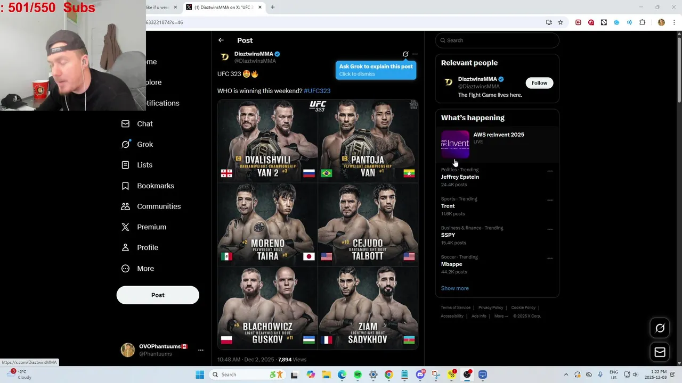Viewport: 682px width, 383px height.
Task: Open Windows Start menu
Action: pos(200,375)
